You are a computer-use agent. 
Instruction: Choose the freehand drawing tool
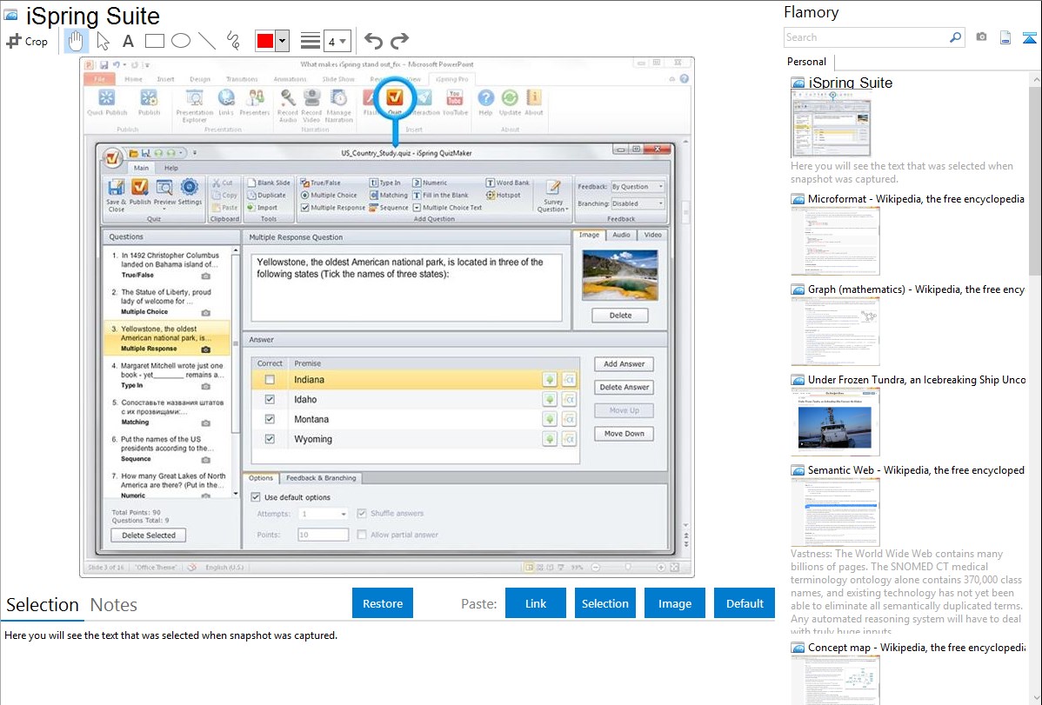[233, 41]
